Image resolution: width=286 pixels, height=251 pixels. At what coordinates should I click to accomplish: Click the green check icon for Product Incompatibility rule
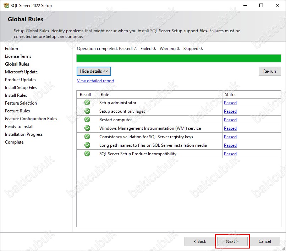coord(87,154)
